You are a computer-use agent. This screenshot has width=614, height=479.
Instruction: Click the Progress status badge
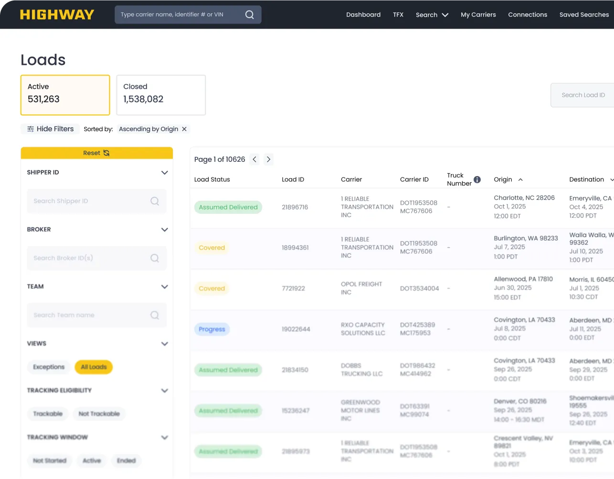(212, 329)
